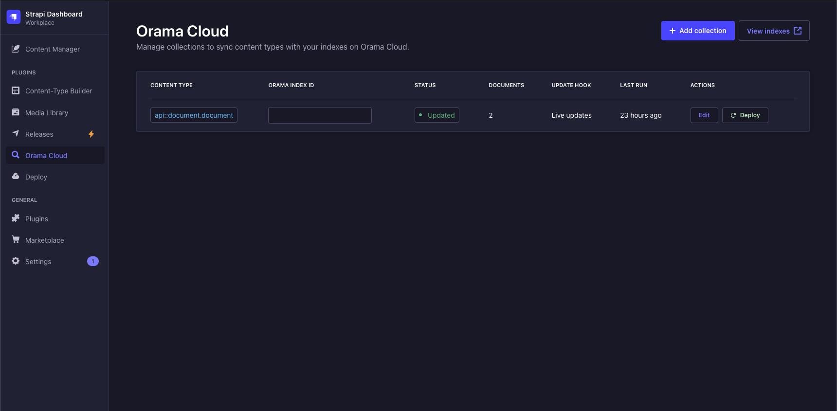This screenshot has height=411, width=837.
Task: Click the Deploy cloud icon in sidebar
Action: (16, 176)
